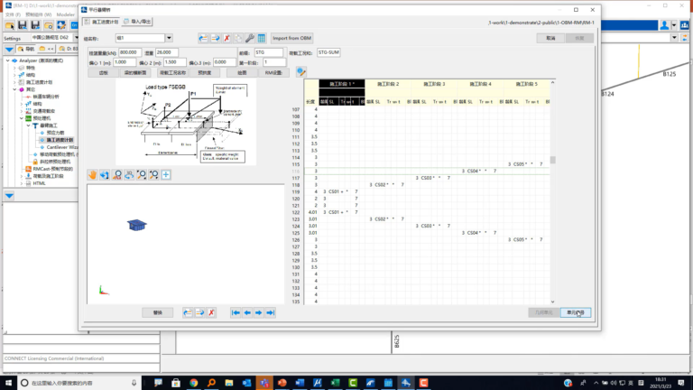Click the bottom insert-after row icon
This screenshot has height=390, width=693.
coord(199,312)
